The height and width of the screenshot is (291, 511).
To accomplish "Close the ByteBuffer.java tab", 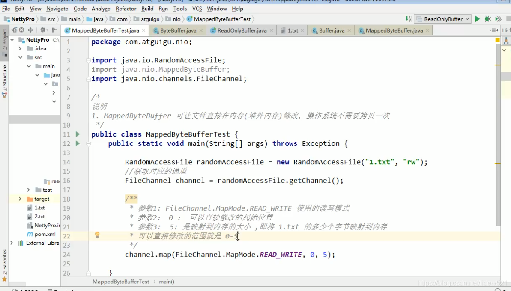I will click(x=201, y=30).
